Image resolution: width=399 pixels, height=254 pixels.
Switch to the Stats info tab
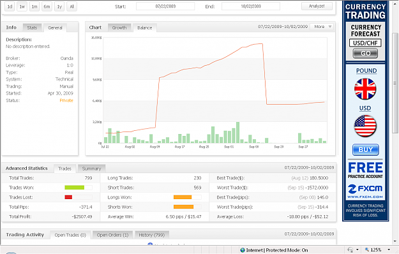32,27
